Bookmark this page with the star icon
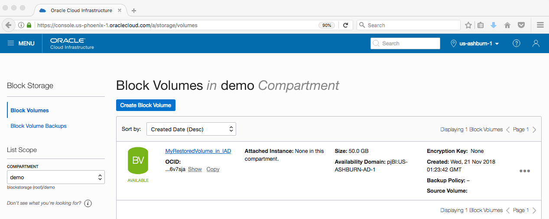This screenshot has height=219, width=549. 468,25
